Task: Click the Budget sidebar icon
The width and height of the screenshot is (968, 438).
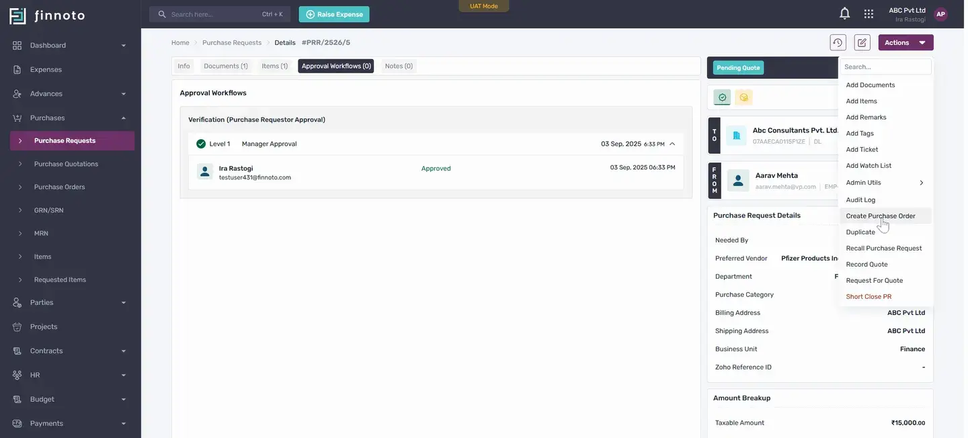Action: coord(17,399)
